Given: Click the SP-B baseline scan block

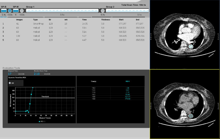Looking at the screenshot, I should (x=4, y=11).
